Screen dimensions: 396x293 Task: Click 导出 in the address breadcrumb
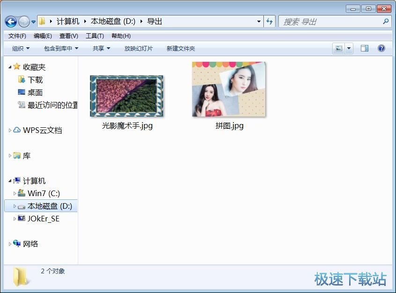[155, 22]
